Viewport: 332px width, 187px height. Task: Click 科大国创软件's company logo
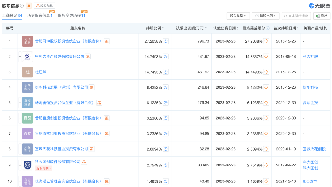point(27,165)
